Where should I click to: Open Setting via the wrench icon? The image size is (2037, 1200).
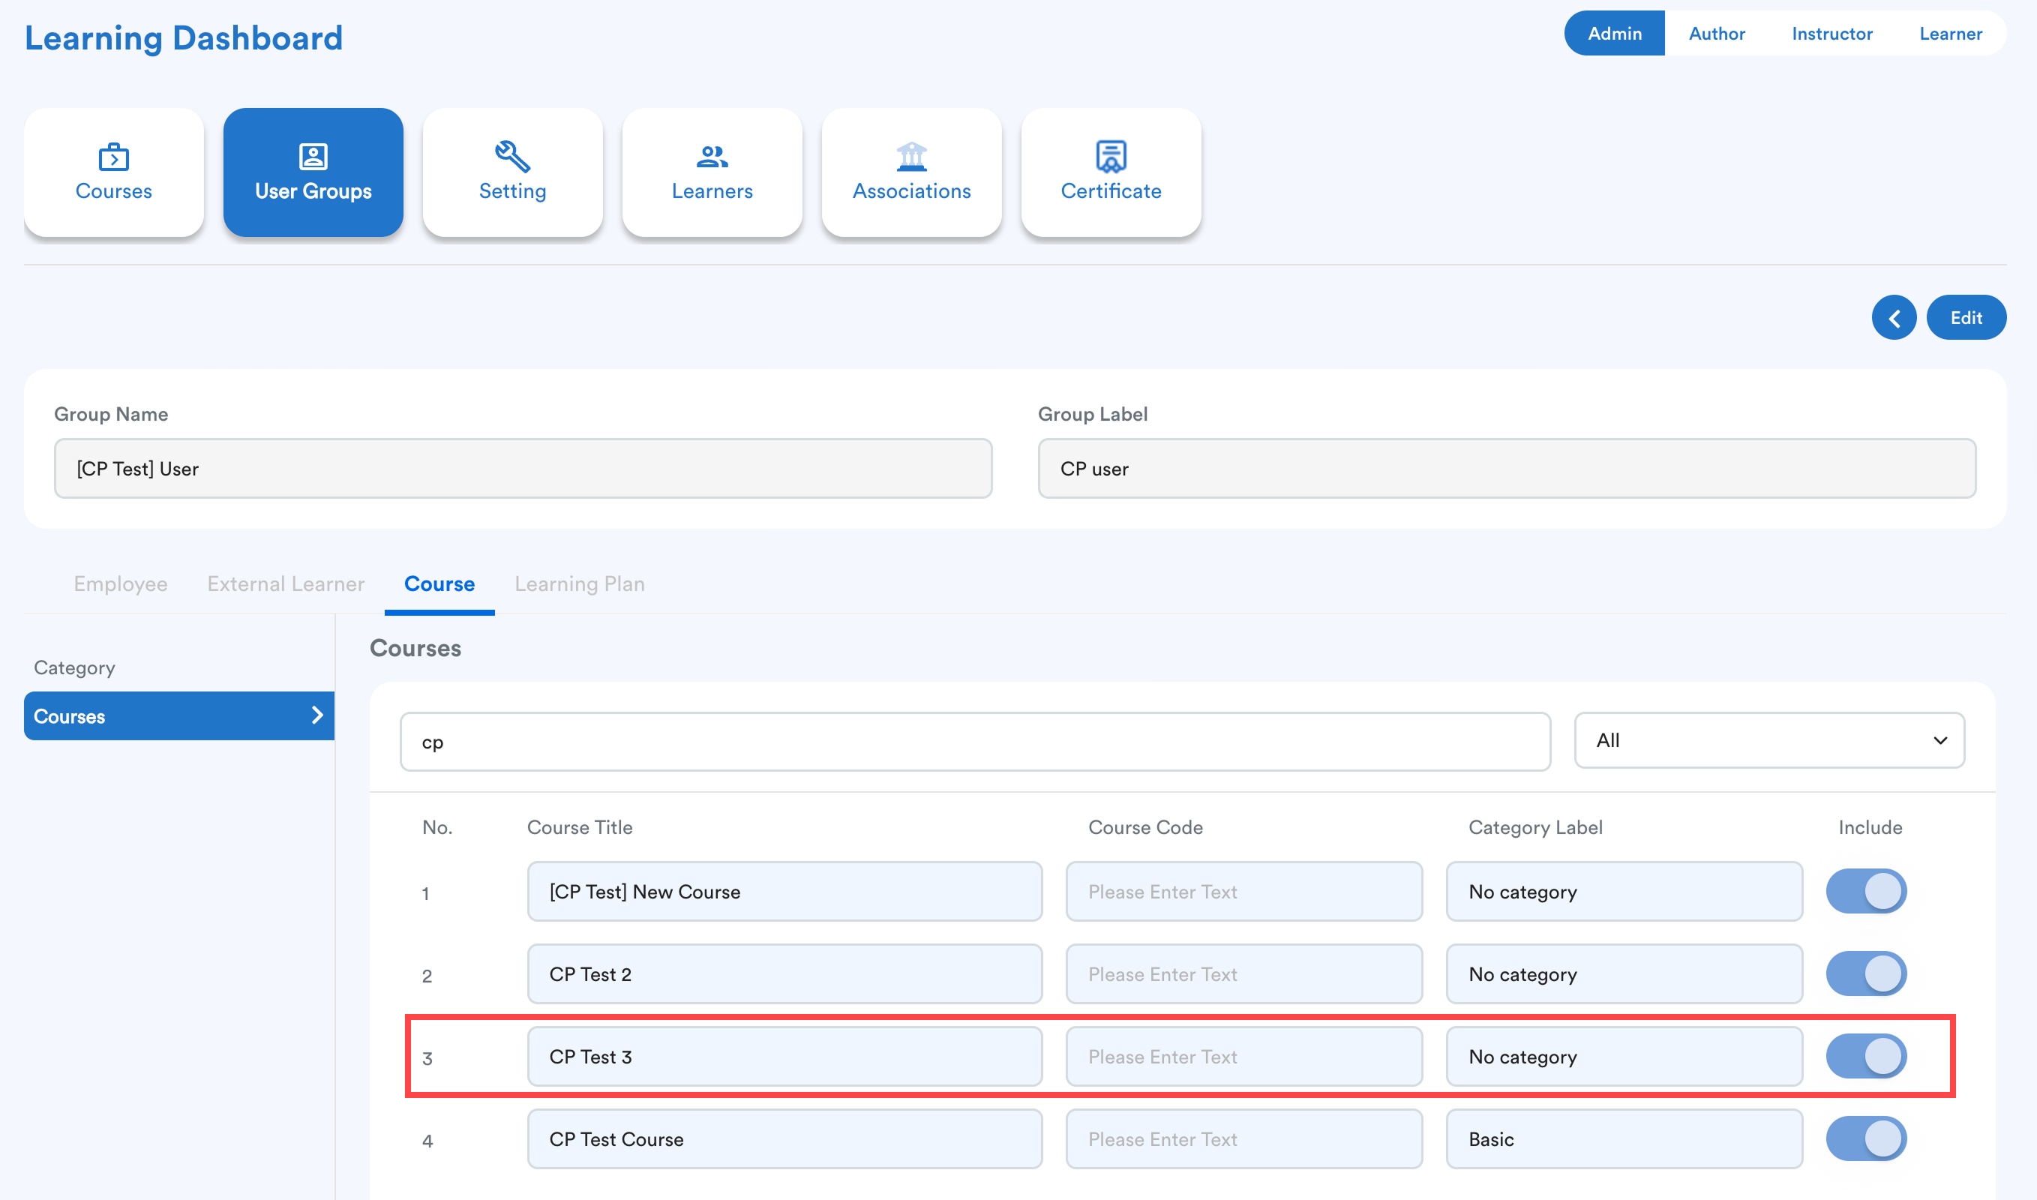point(512,172)
